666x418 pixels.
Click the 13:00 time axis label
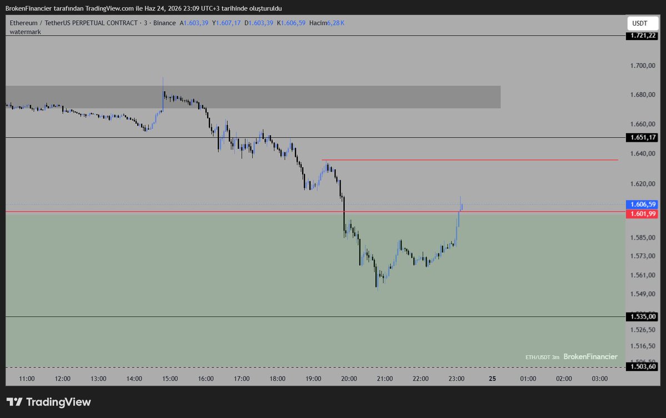coord(98,379)
